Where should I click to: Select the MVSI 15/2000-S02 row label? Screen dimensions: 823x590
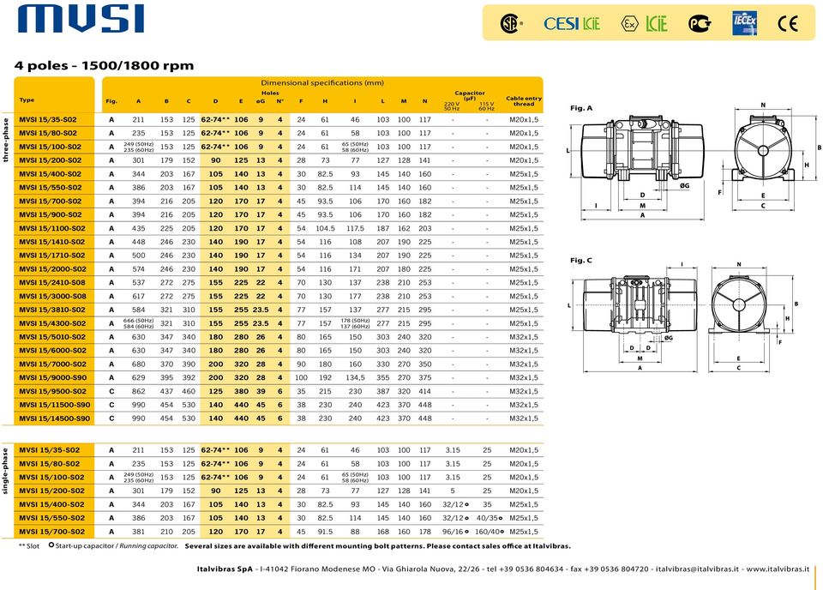tap(52, 268)
